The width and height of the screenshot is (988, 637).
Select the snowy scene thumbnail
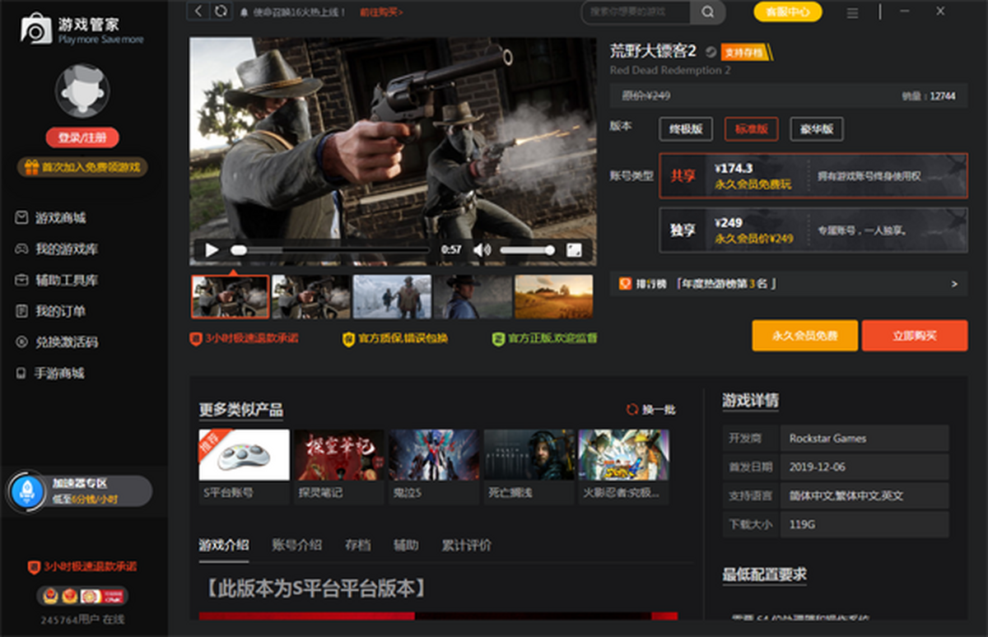pos(392,296)
